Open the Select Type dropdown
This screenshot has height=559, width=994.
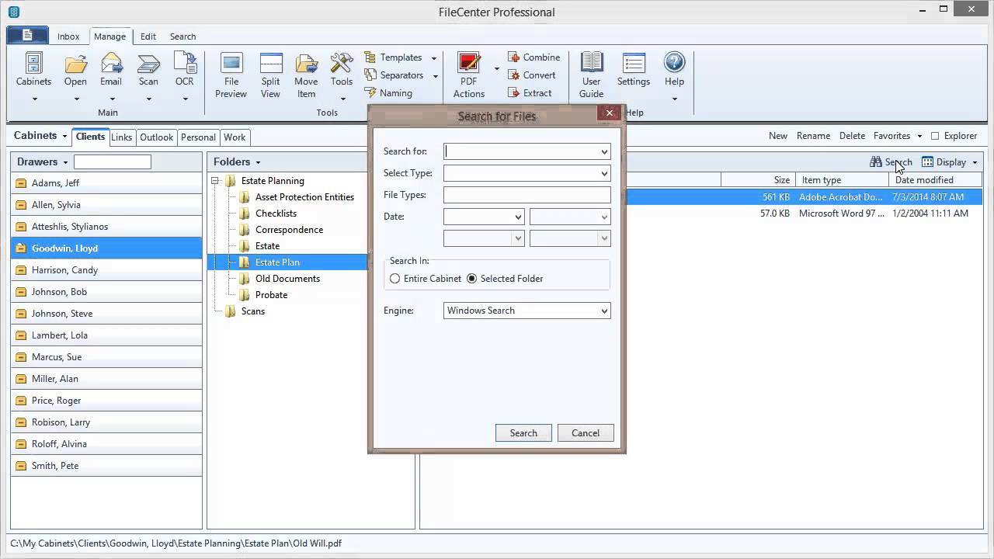[x=604, y=173]
